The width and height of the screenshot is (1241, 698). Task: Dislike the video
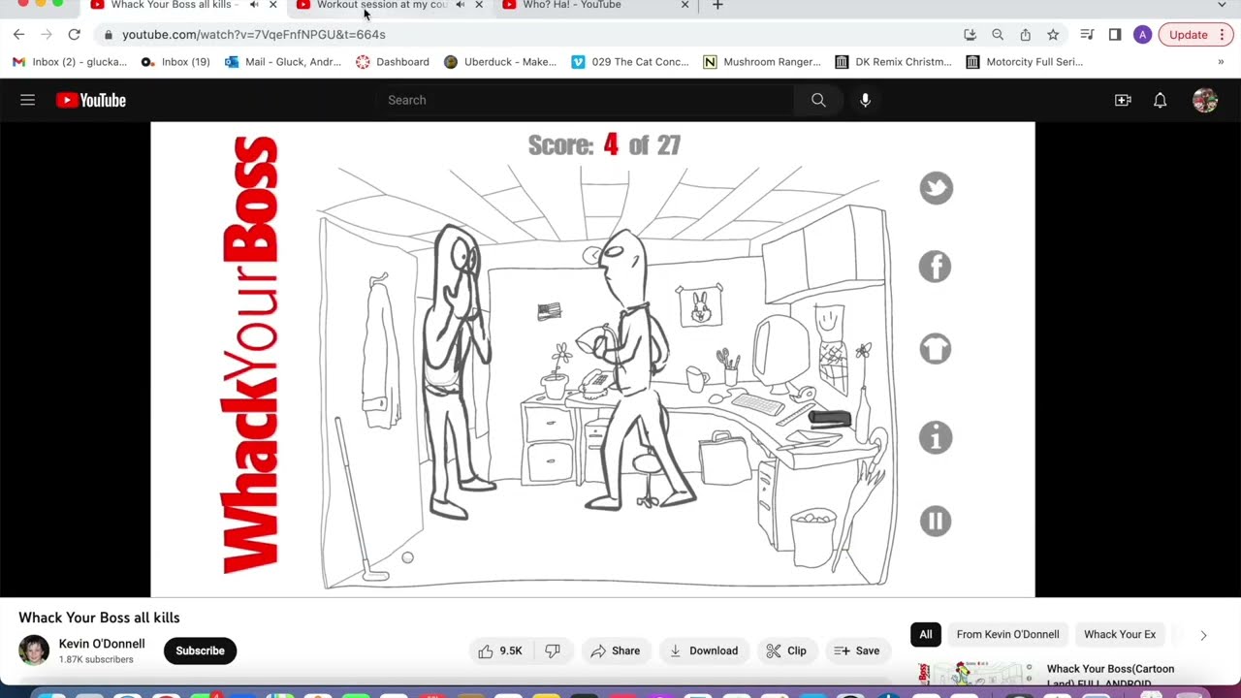(553, 651)
